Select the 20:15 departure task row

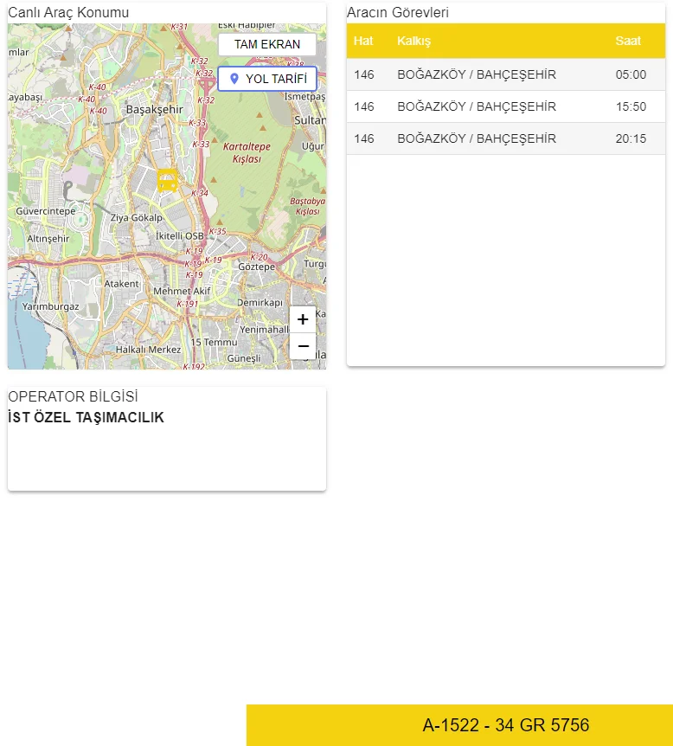pyautogui.click(x=505, y=138)
